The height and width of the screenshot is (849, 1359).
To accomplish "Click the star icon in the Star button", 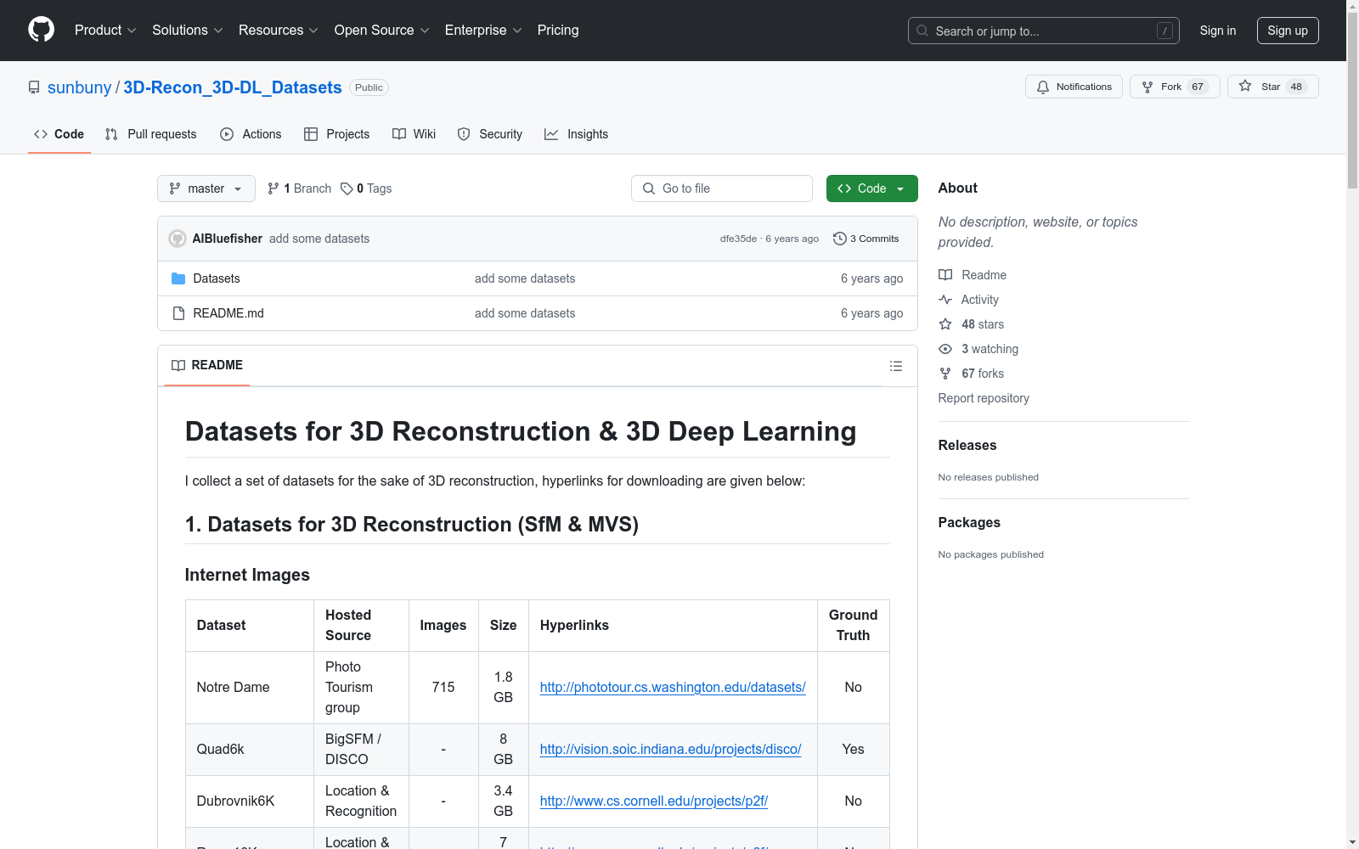I will point(1245,86).
